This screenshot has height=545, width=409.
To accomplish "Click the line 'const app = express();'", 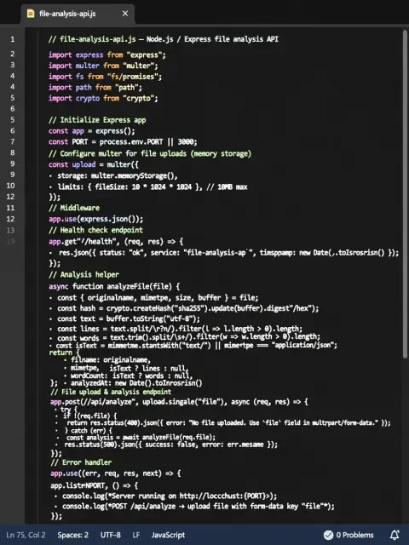I will click(x=92, y=131).
